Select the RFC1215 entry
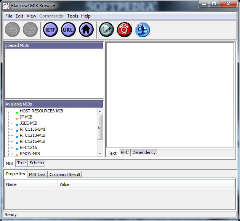The width and height of the screenshot is (240, 221). click(x=28, y=147)
